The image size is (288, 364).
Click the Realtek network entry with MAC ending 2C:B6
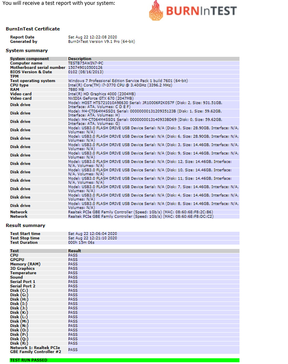point(141,212)
